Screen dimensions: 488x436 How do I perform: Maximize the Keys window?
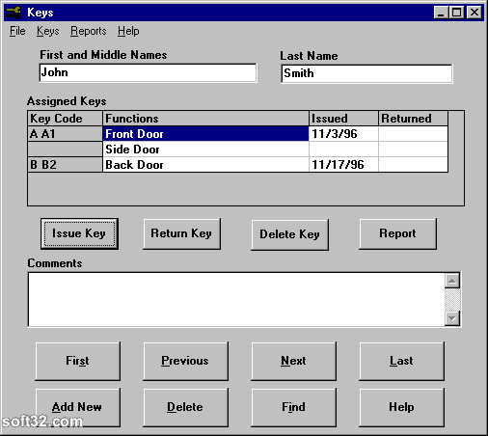456,13
